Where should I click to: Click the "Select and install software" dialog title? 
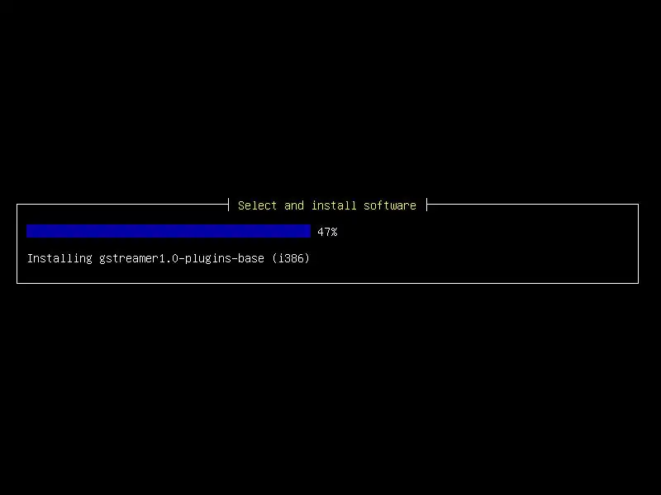click(326, 205)
